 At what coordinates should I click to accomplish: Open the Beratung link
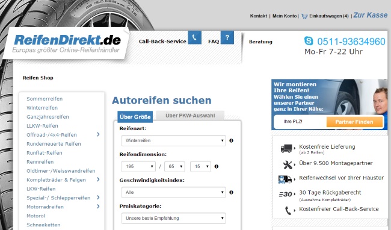[260, 42]
